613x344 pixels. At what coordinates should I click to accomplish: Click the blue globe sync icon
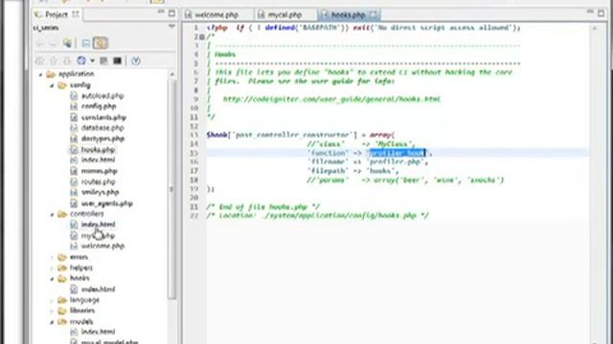80,61
